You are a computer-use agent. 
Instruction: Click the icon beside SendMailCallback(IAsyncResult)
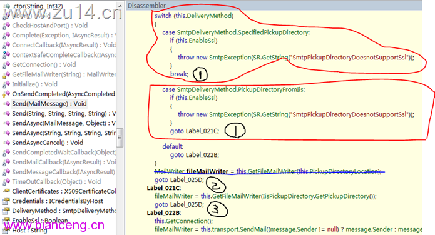tap(6, 162)
